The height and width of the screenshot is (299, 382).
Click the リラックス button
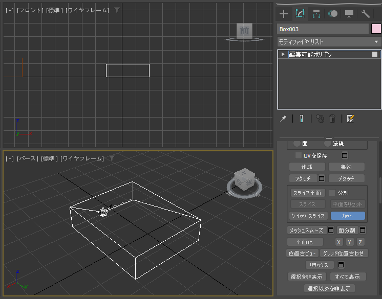point(319,265)
